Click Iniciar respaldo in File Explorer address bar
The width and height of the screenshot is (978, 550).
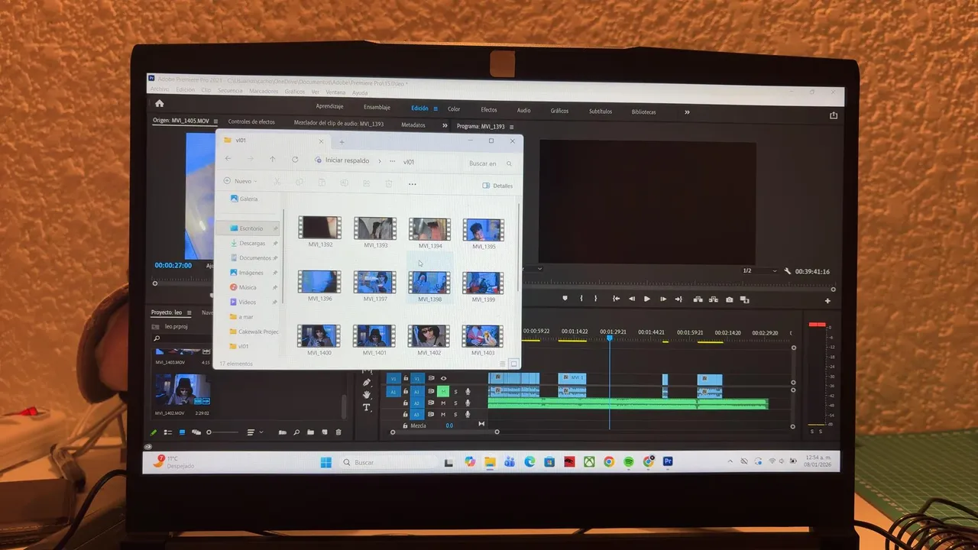347,160
